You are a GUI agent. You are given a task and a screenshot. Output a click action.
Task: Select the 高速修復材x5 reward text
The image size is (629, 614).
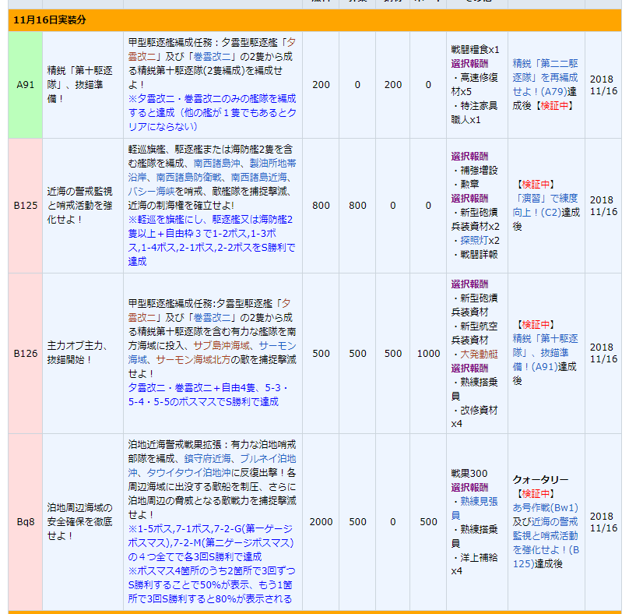coord(475,85)
